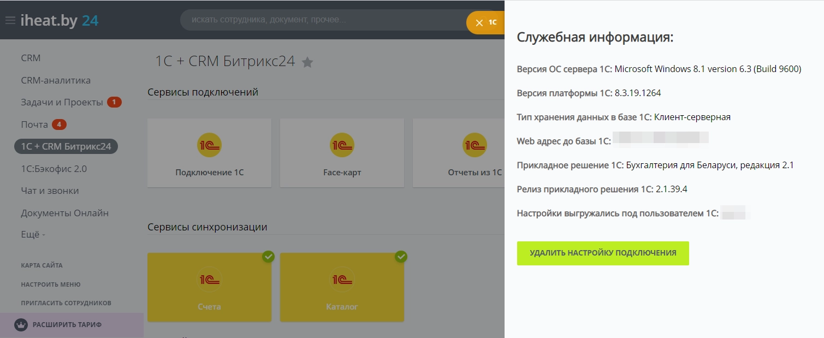Click the Сервисы синхронизации section heading

coord(208,227)
